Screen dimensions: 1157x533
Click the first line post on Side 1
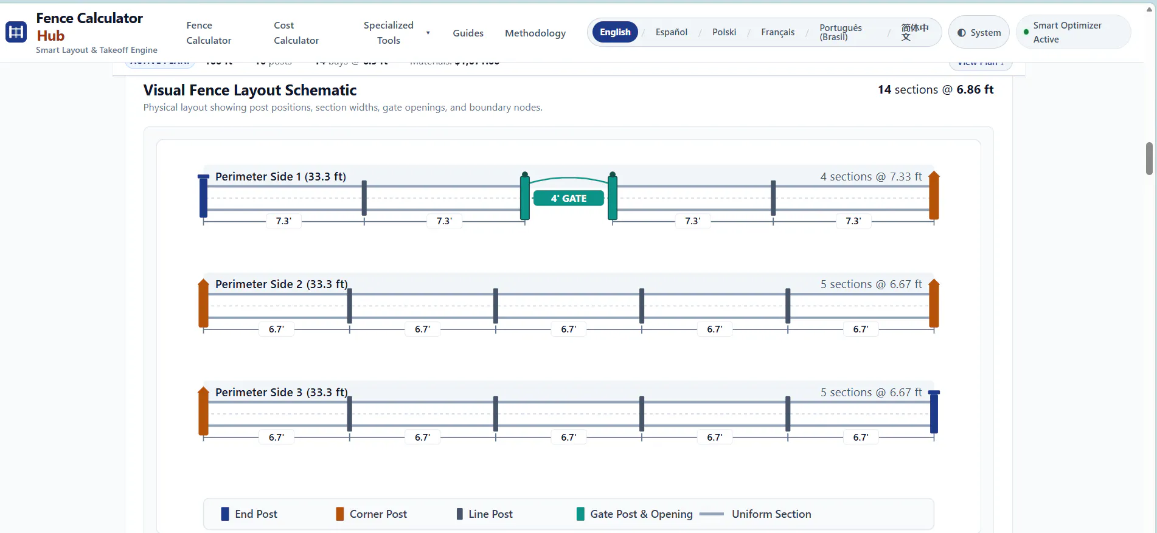364,198
